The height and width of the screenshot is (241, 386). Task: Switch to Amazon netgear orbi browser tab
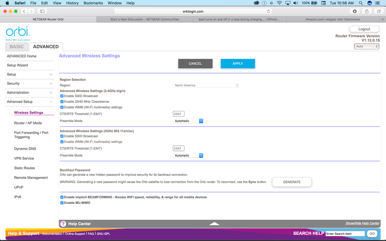tap(333, 19)
